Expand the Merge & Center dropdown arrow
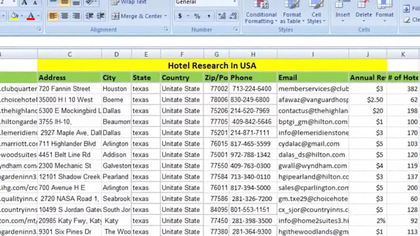Image resolution: width=420 pixels, height=236 pixels. (x=166, y=16)
